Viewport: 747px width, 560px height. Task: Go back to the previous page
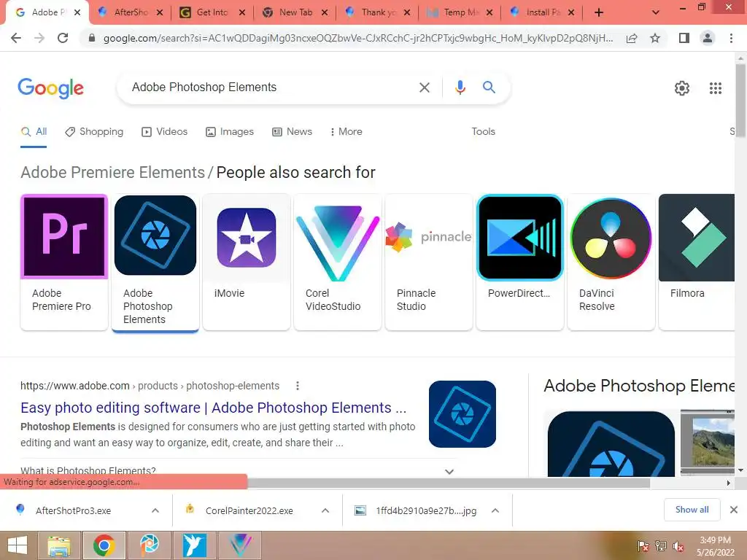click(x=16, y=38)
